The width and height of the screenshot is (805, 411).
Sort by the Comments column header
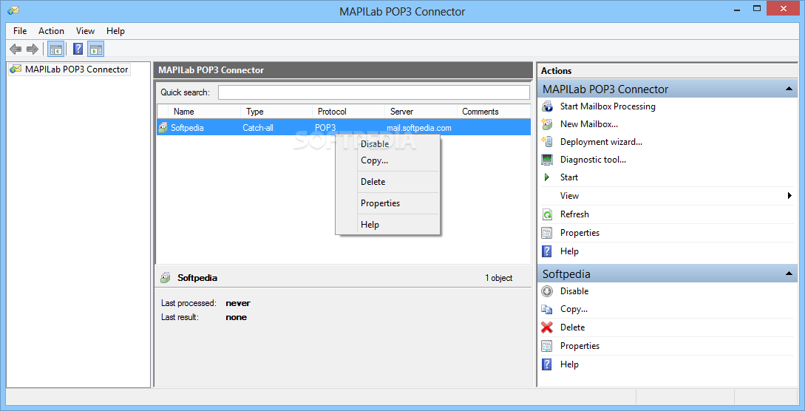pos(494,112)
